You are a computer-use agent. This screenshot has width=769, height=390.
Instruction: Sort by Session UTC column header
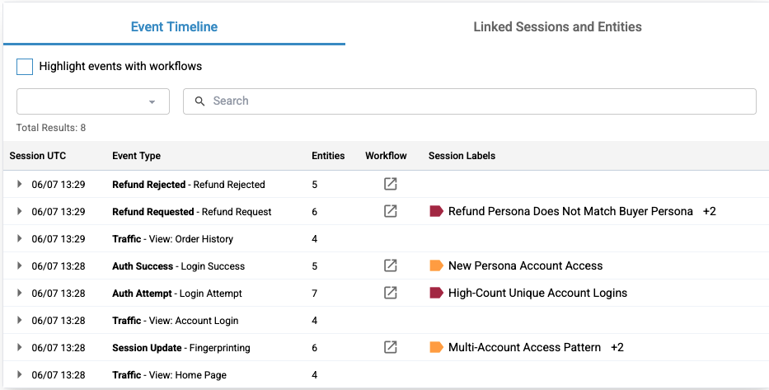[x=38, y=156]
